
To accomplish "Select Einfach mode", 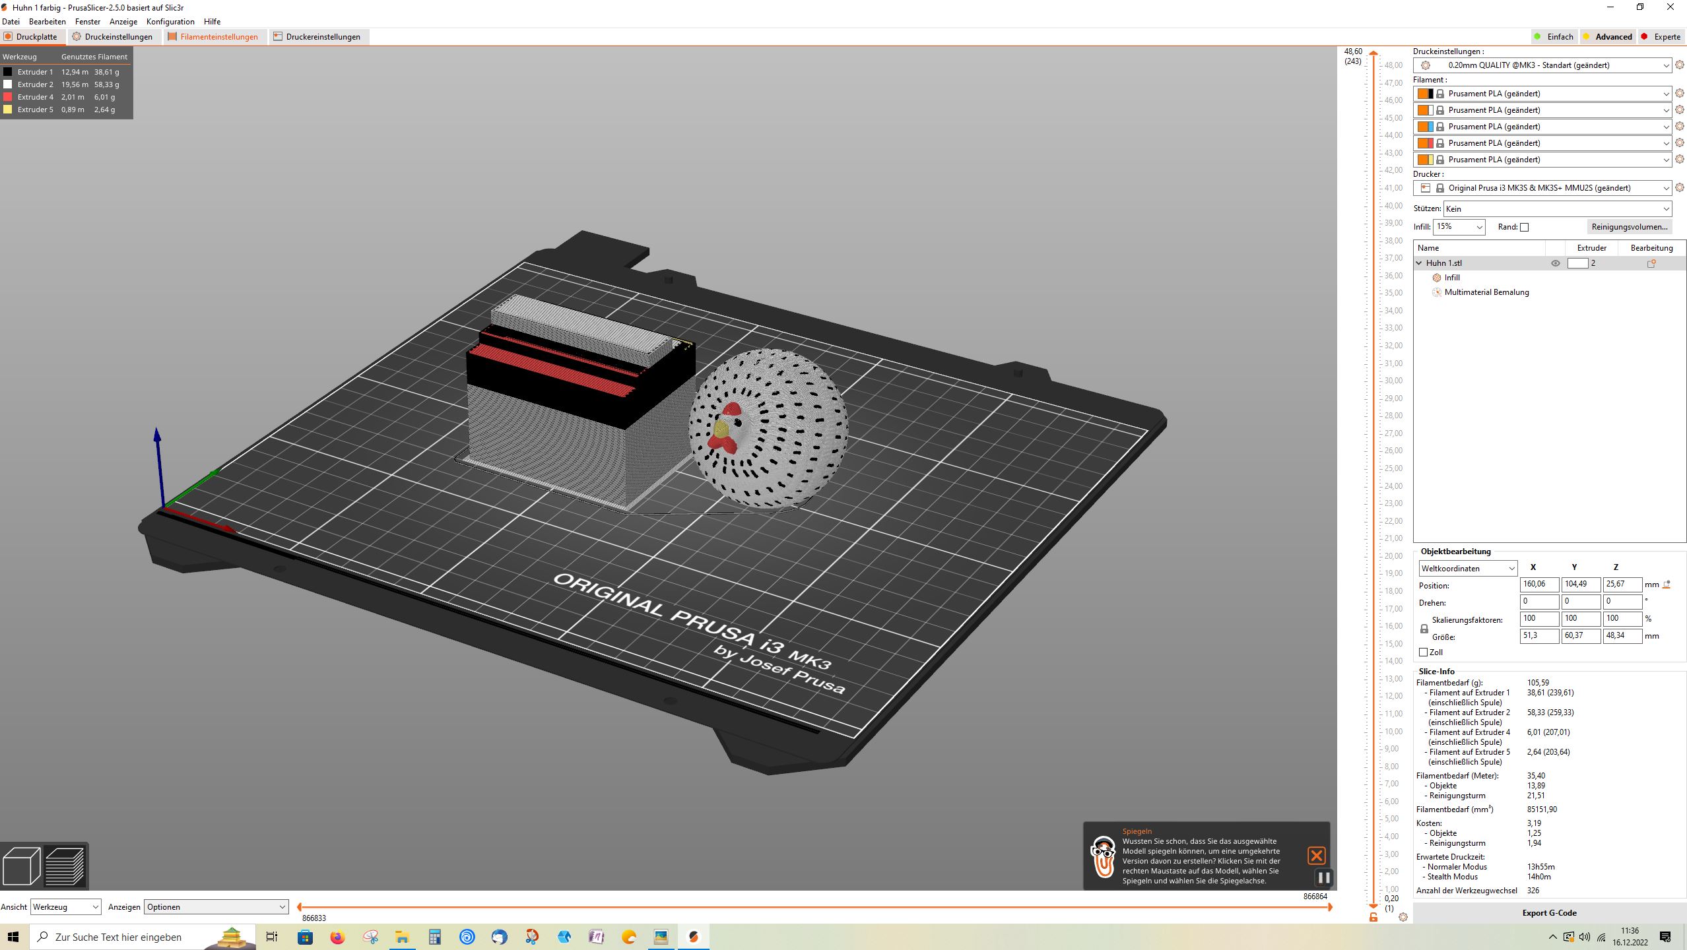I will [x=1554, y=37].
